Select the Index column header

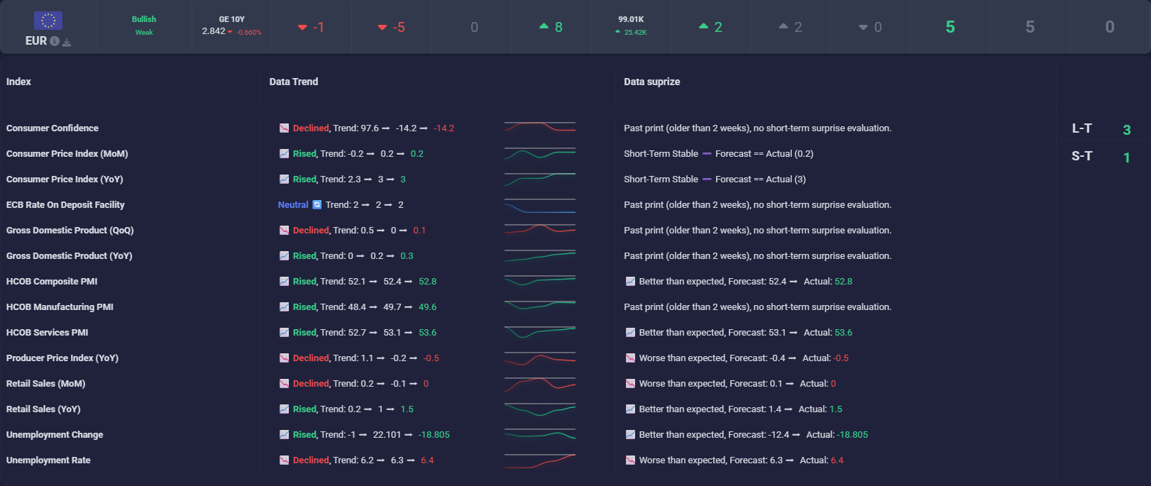point(18,82)
